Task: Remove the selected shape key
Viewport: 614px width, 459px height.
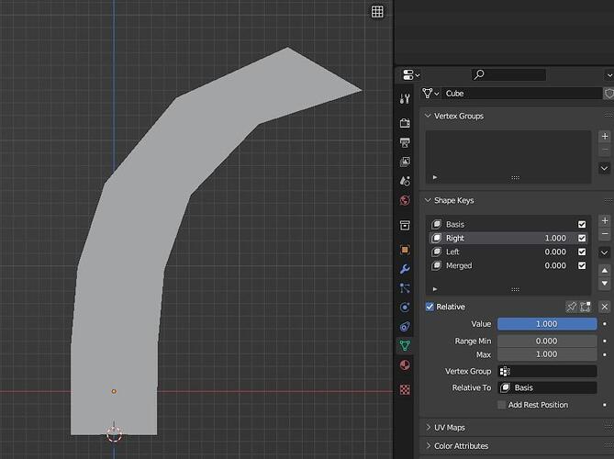Action: 605,234
